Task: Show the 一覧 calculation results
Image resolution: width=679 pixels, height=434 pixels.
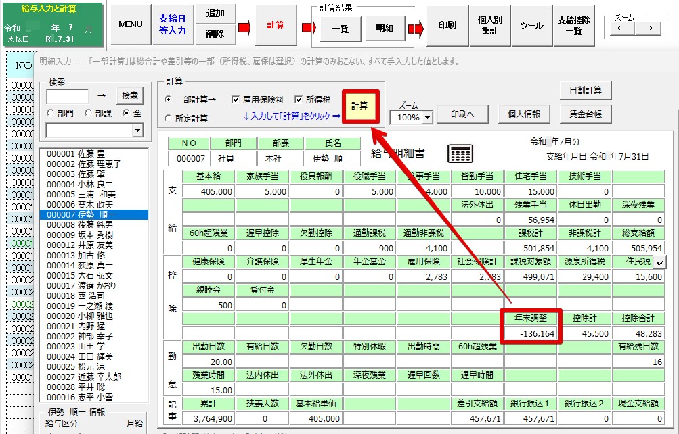Action: 341,28
